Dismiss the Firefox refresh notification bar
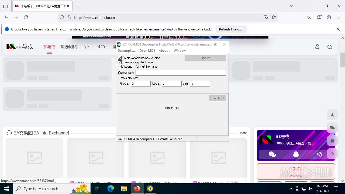 click(338, 29)
